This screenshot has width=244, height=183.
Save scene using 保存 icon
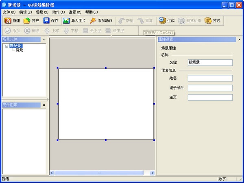tap(46, 21)
